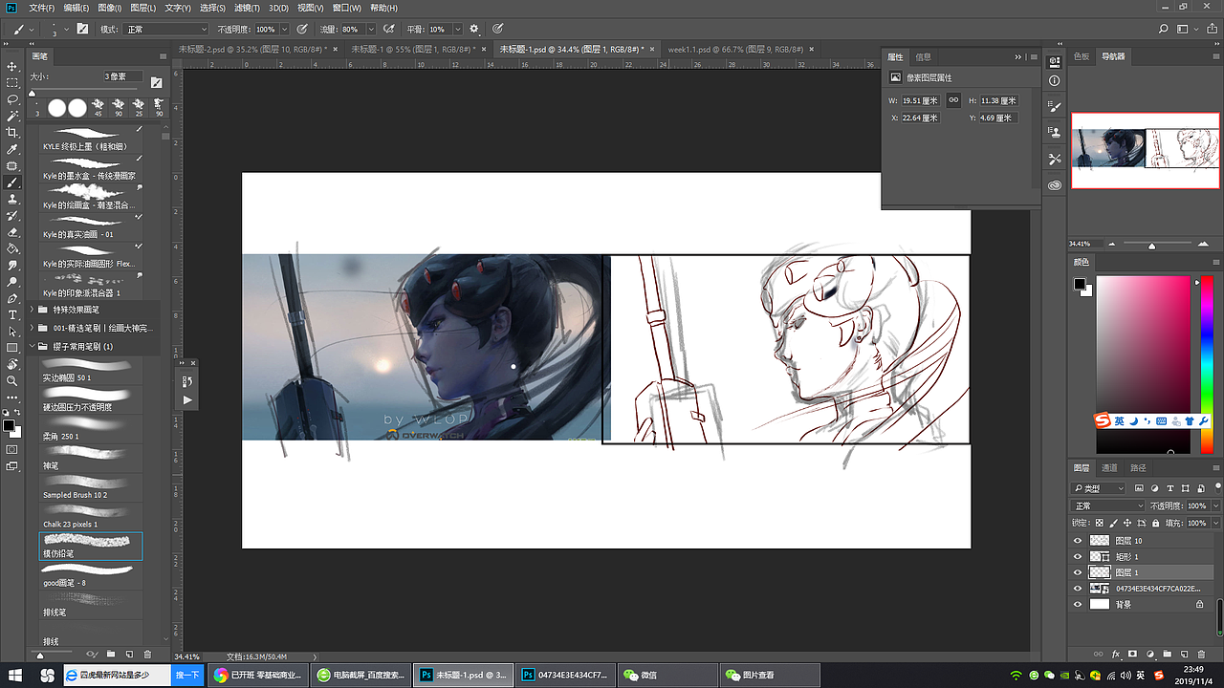Select the Clone Stamp tool
Image resolution: width=1224 pixels, height=688 pixels.
(x=12, y=199)
